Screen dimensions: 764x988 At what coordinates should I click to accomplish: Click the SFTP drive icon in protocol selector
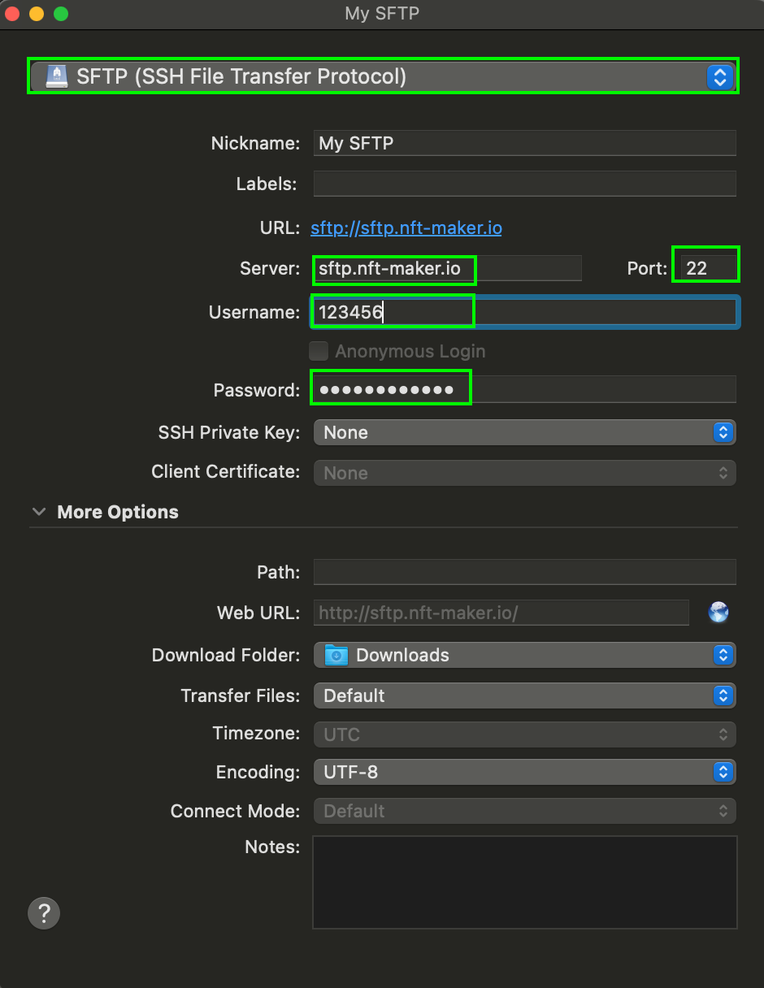(x=56, y=76)
